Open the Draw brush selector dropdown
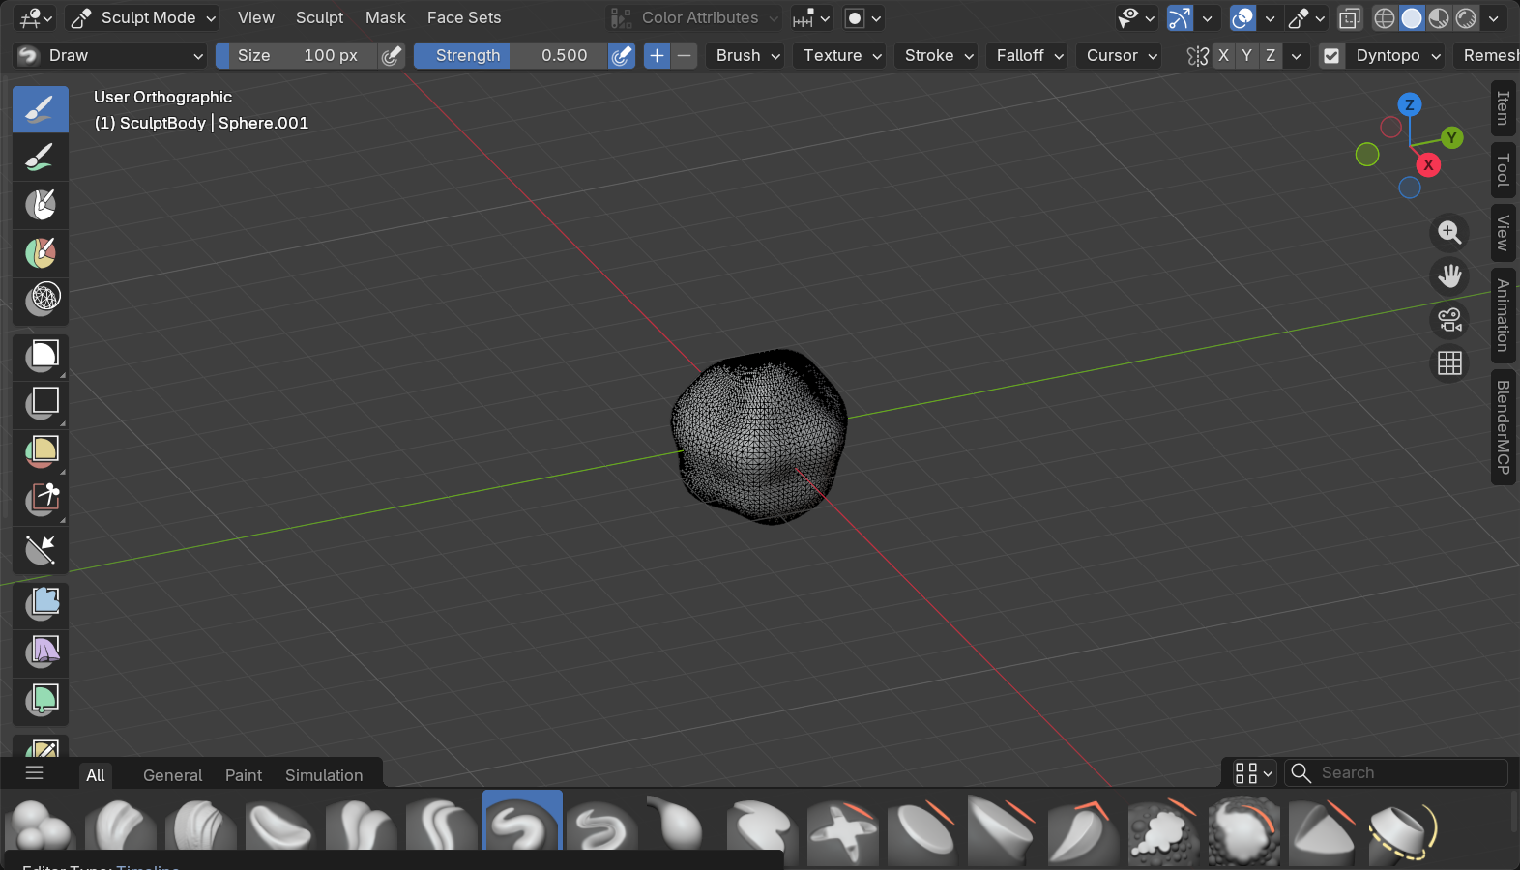1520x870 pixels. click(110, 56)
